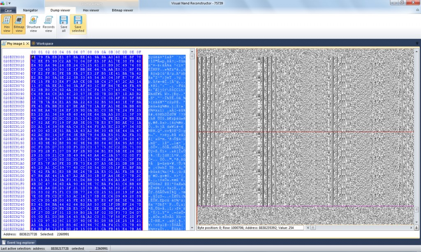Switch to the Navigator ribbon tab
Screen dimensions: 421x252
(30, 10)
